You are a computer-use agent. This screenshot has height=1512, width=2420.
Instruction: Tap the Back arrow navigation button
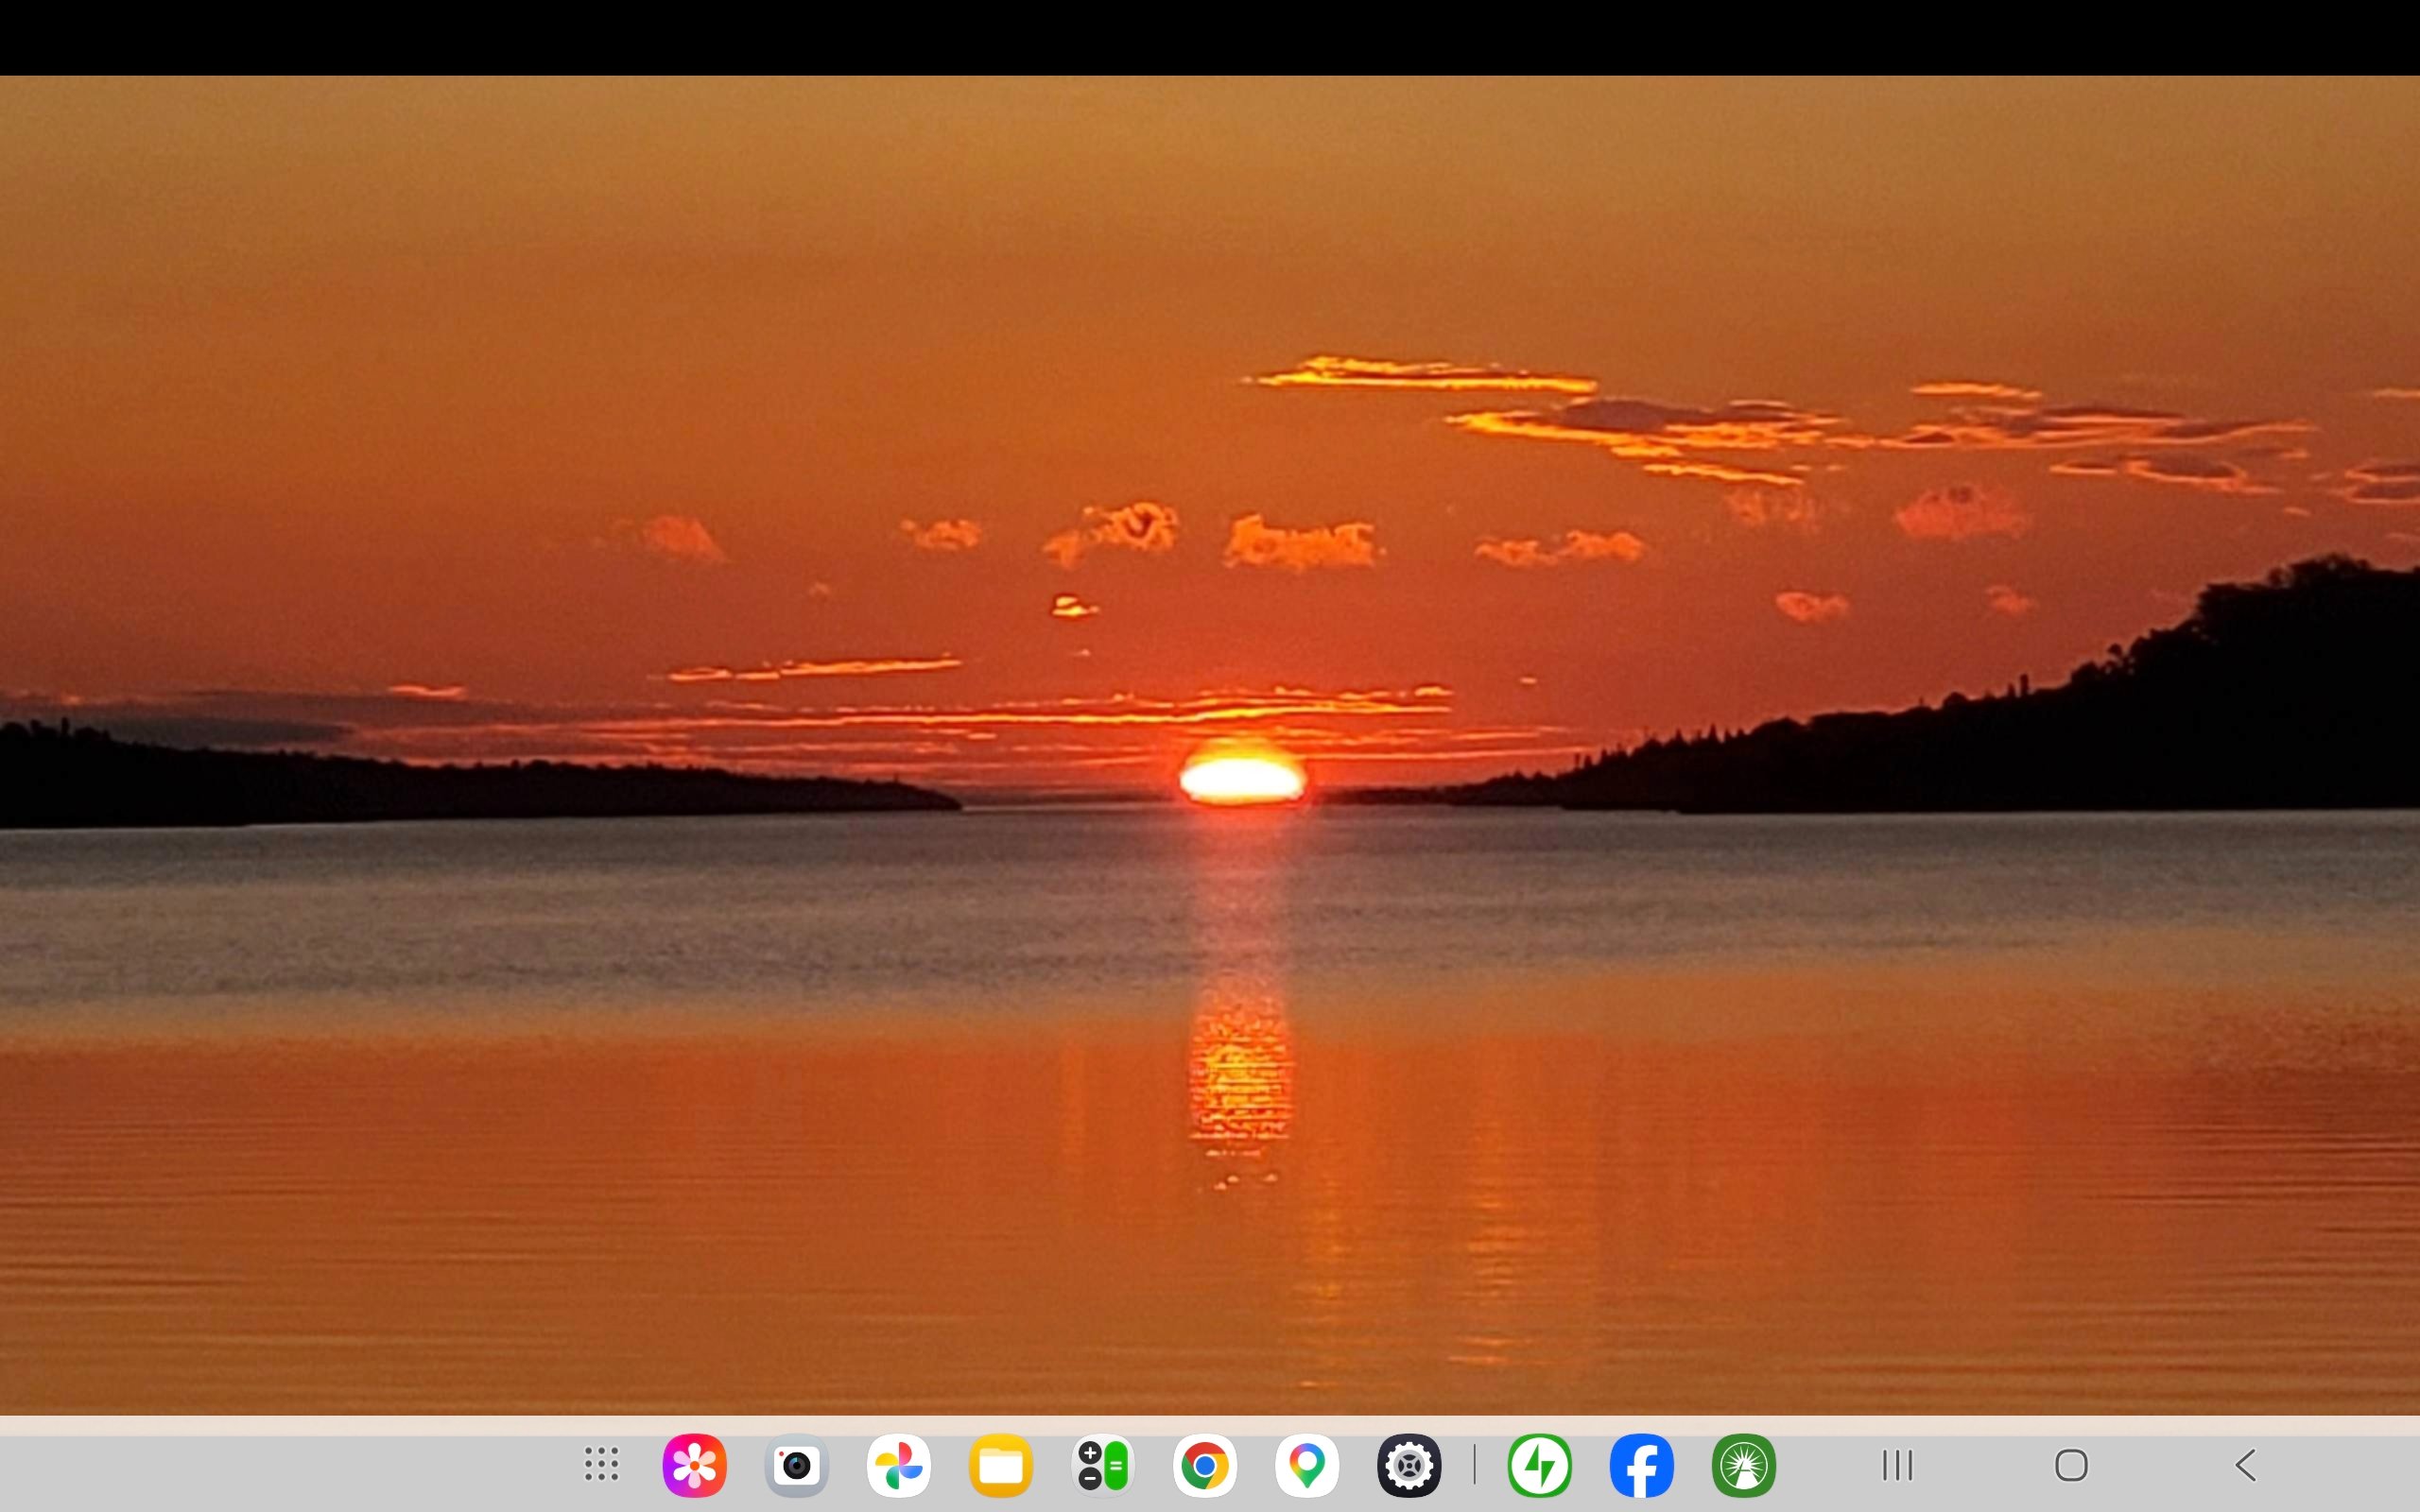click(x=2245, y=1465)
